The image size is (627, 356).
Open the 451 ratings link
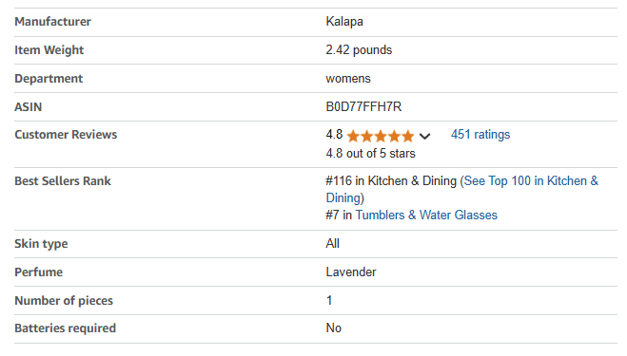click(480, 135)
